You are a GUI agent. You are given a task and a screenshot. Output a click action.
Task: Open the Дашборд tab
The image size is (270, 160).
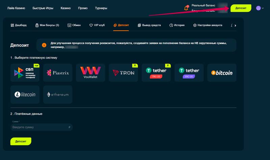click(18, 25)
